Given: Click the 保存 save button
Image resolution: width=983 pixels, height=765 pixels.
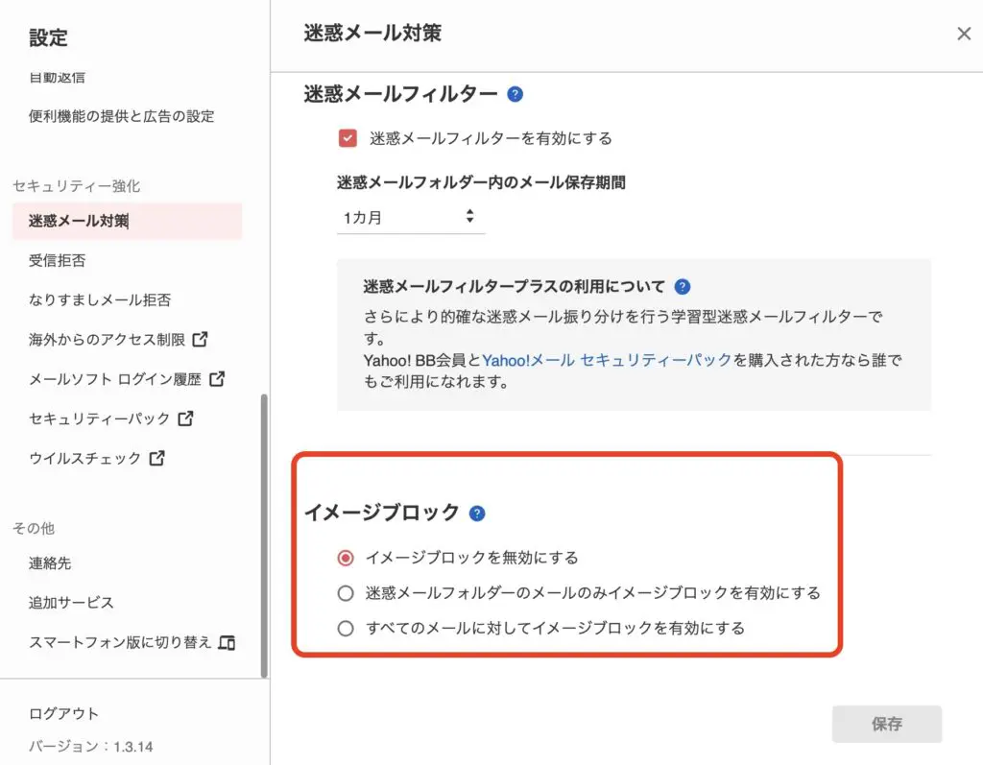Looking at the screenshot, I should pos(886,724).
